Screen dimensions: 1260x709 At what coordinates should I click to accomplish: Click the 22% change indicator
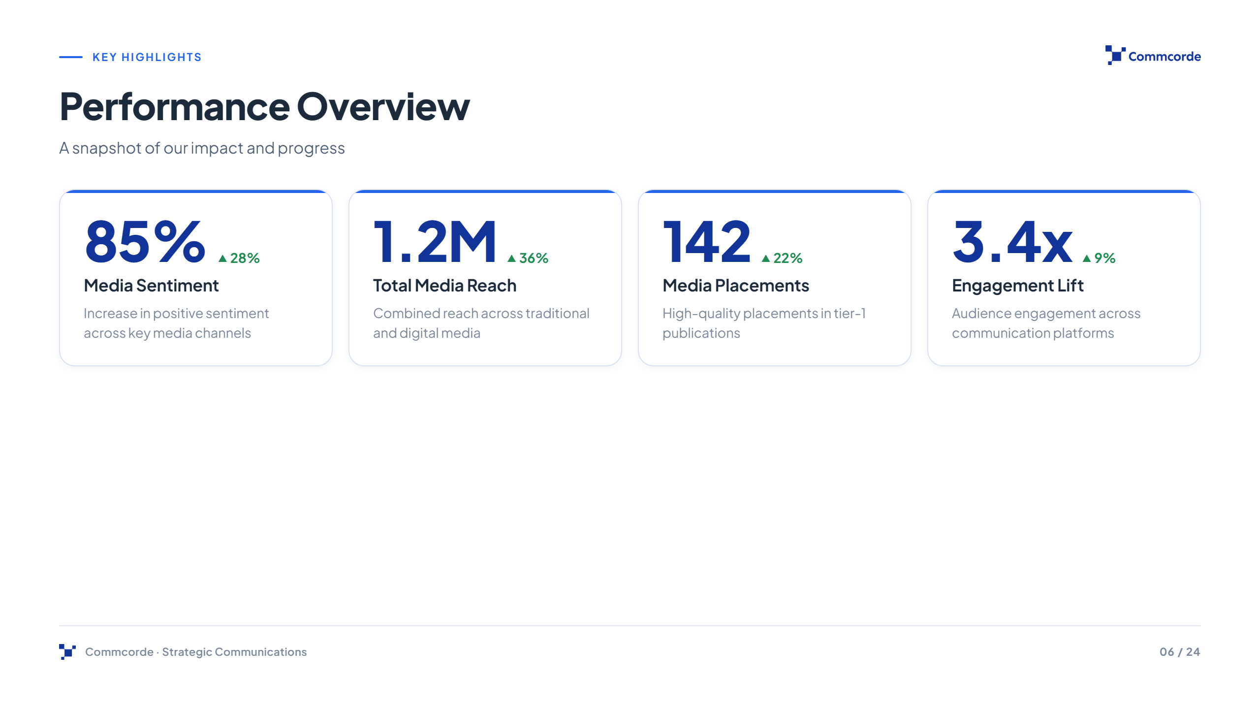tap(782, 258)
